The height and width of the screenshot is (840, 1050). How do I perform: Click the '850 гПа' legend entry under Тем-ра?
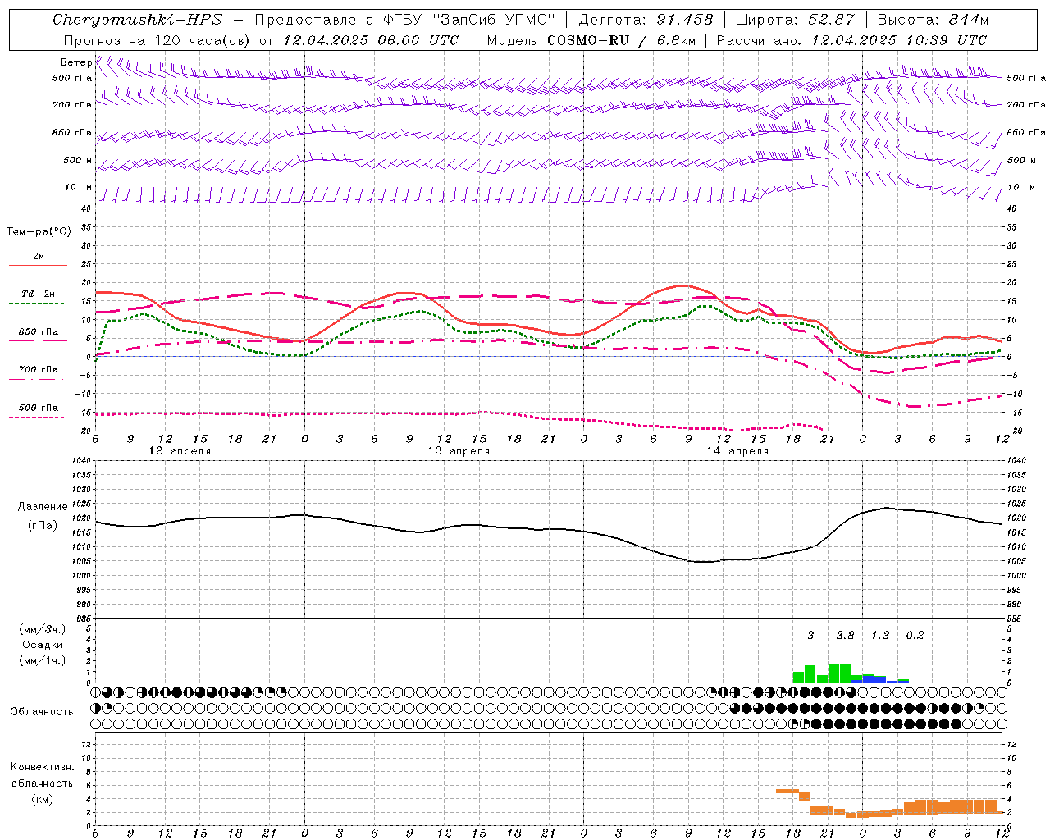(38, 332)
